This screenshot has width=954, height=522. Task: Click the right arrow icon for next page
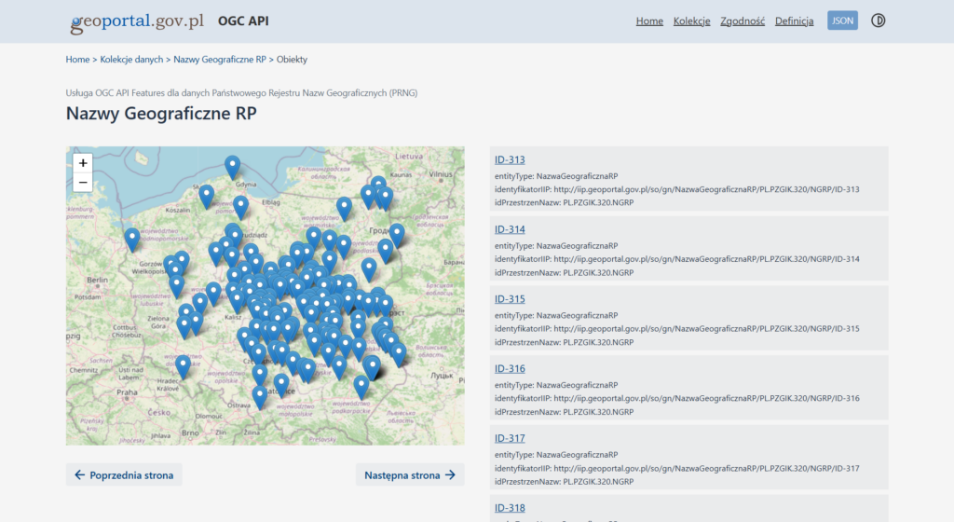click(x=450, y=475)
